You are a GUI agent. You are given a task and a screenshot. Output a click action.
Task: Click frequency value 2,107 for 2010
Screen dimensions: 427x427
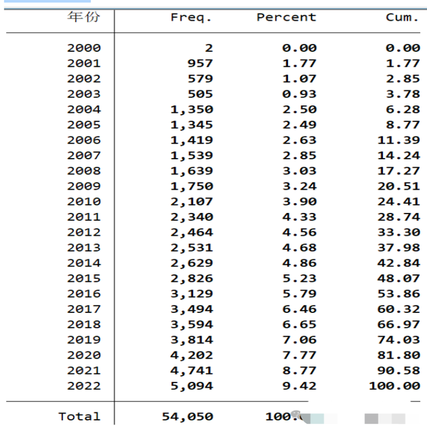click(x=192, y=202)
